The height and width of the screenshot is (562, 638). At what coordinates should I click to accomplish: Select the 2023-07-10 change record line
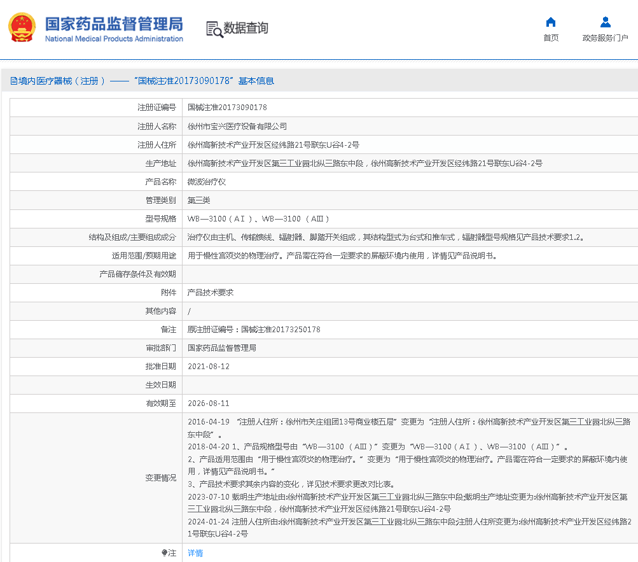pos(408,503)
